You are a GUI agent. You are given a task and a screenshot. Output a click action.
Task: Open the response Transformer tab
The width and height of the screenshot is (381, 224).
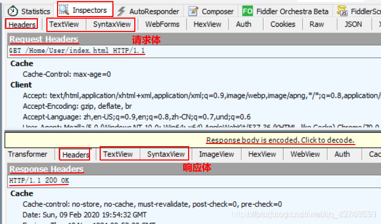[x=28, y=154]
